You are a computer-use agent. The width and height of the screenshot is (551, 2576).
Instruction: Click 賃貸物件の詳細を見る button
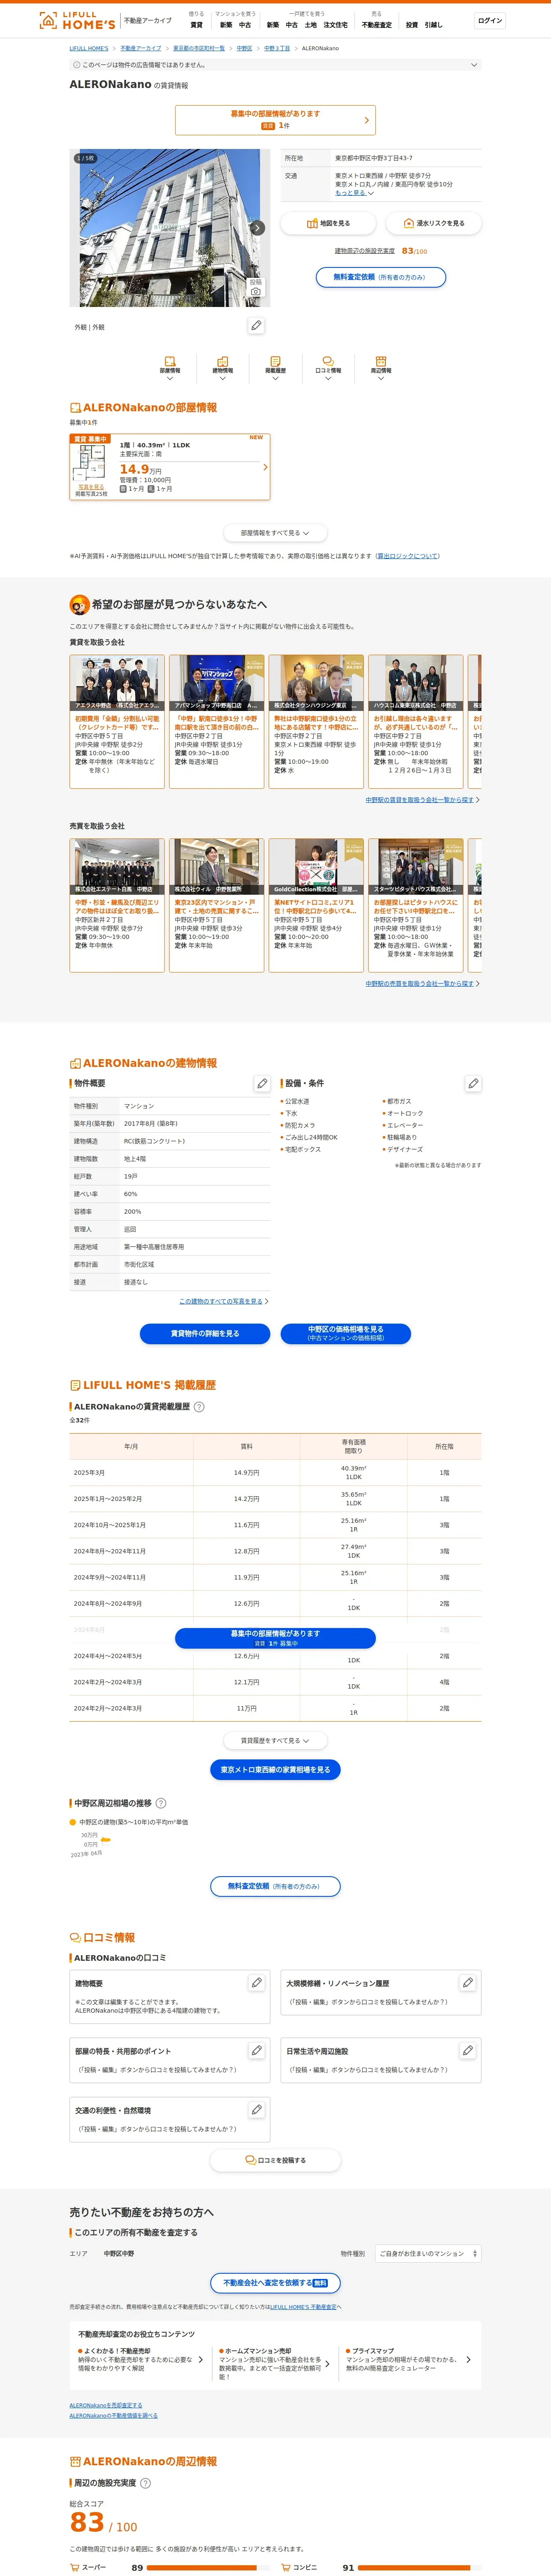(x=205, y=1333)
